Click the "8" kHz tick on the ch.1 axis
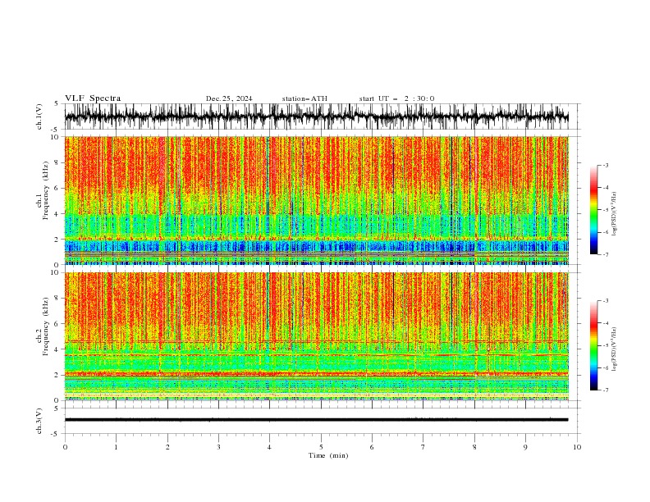Image resolution: width=650 pixels, height=502 pixels. click(57, 162)
